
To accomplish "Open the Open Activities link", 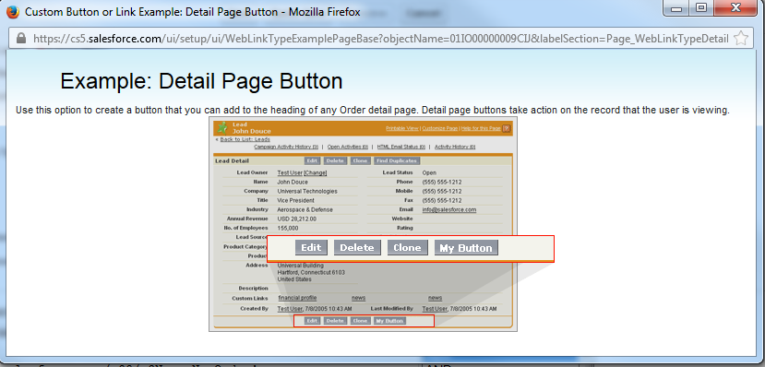I will coord(347,147).
